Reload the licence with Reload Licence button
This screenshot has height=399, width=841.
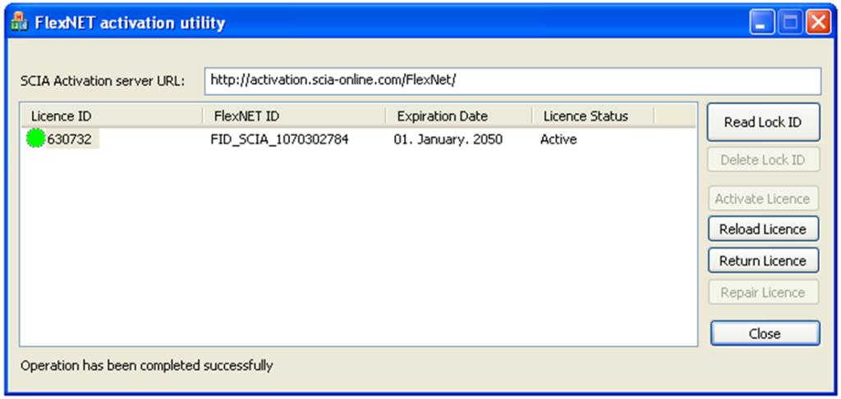click(763, 229)
